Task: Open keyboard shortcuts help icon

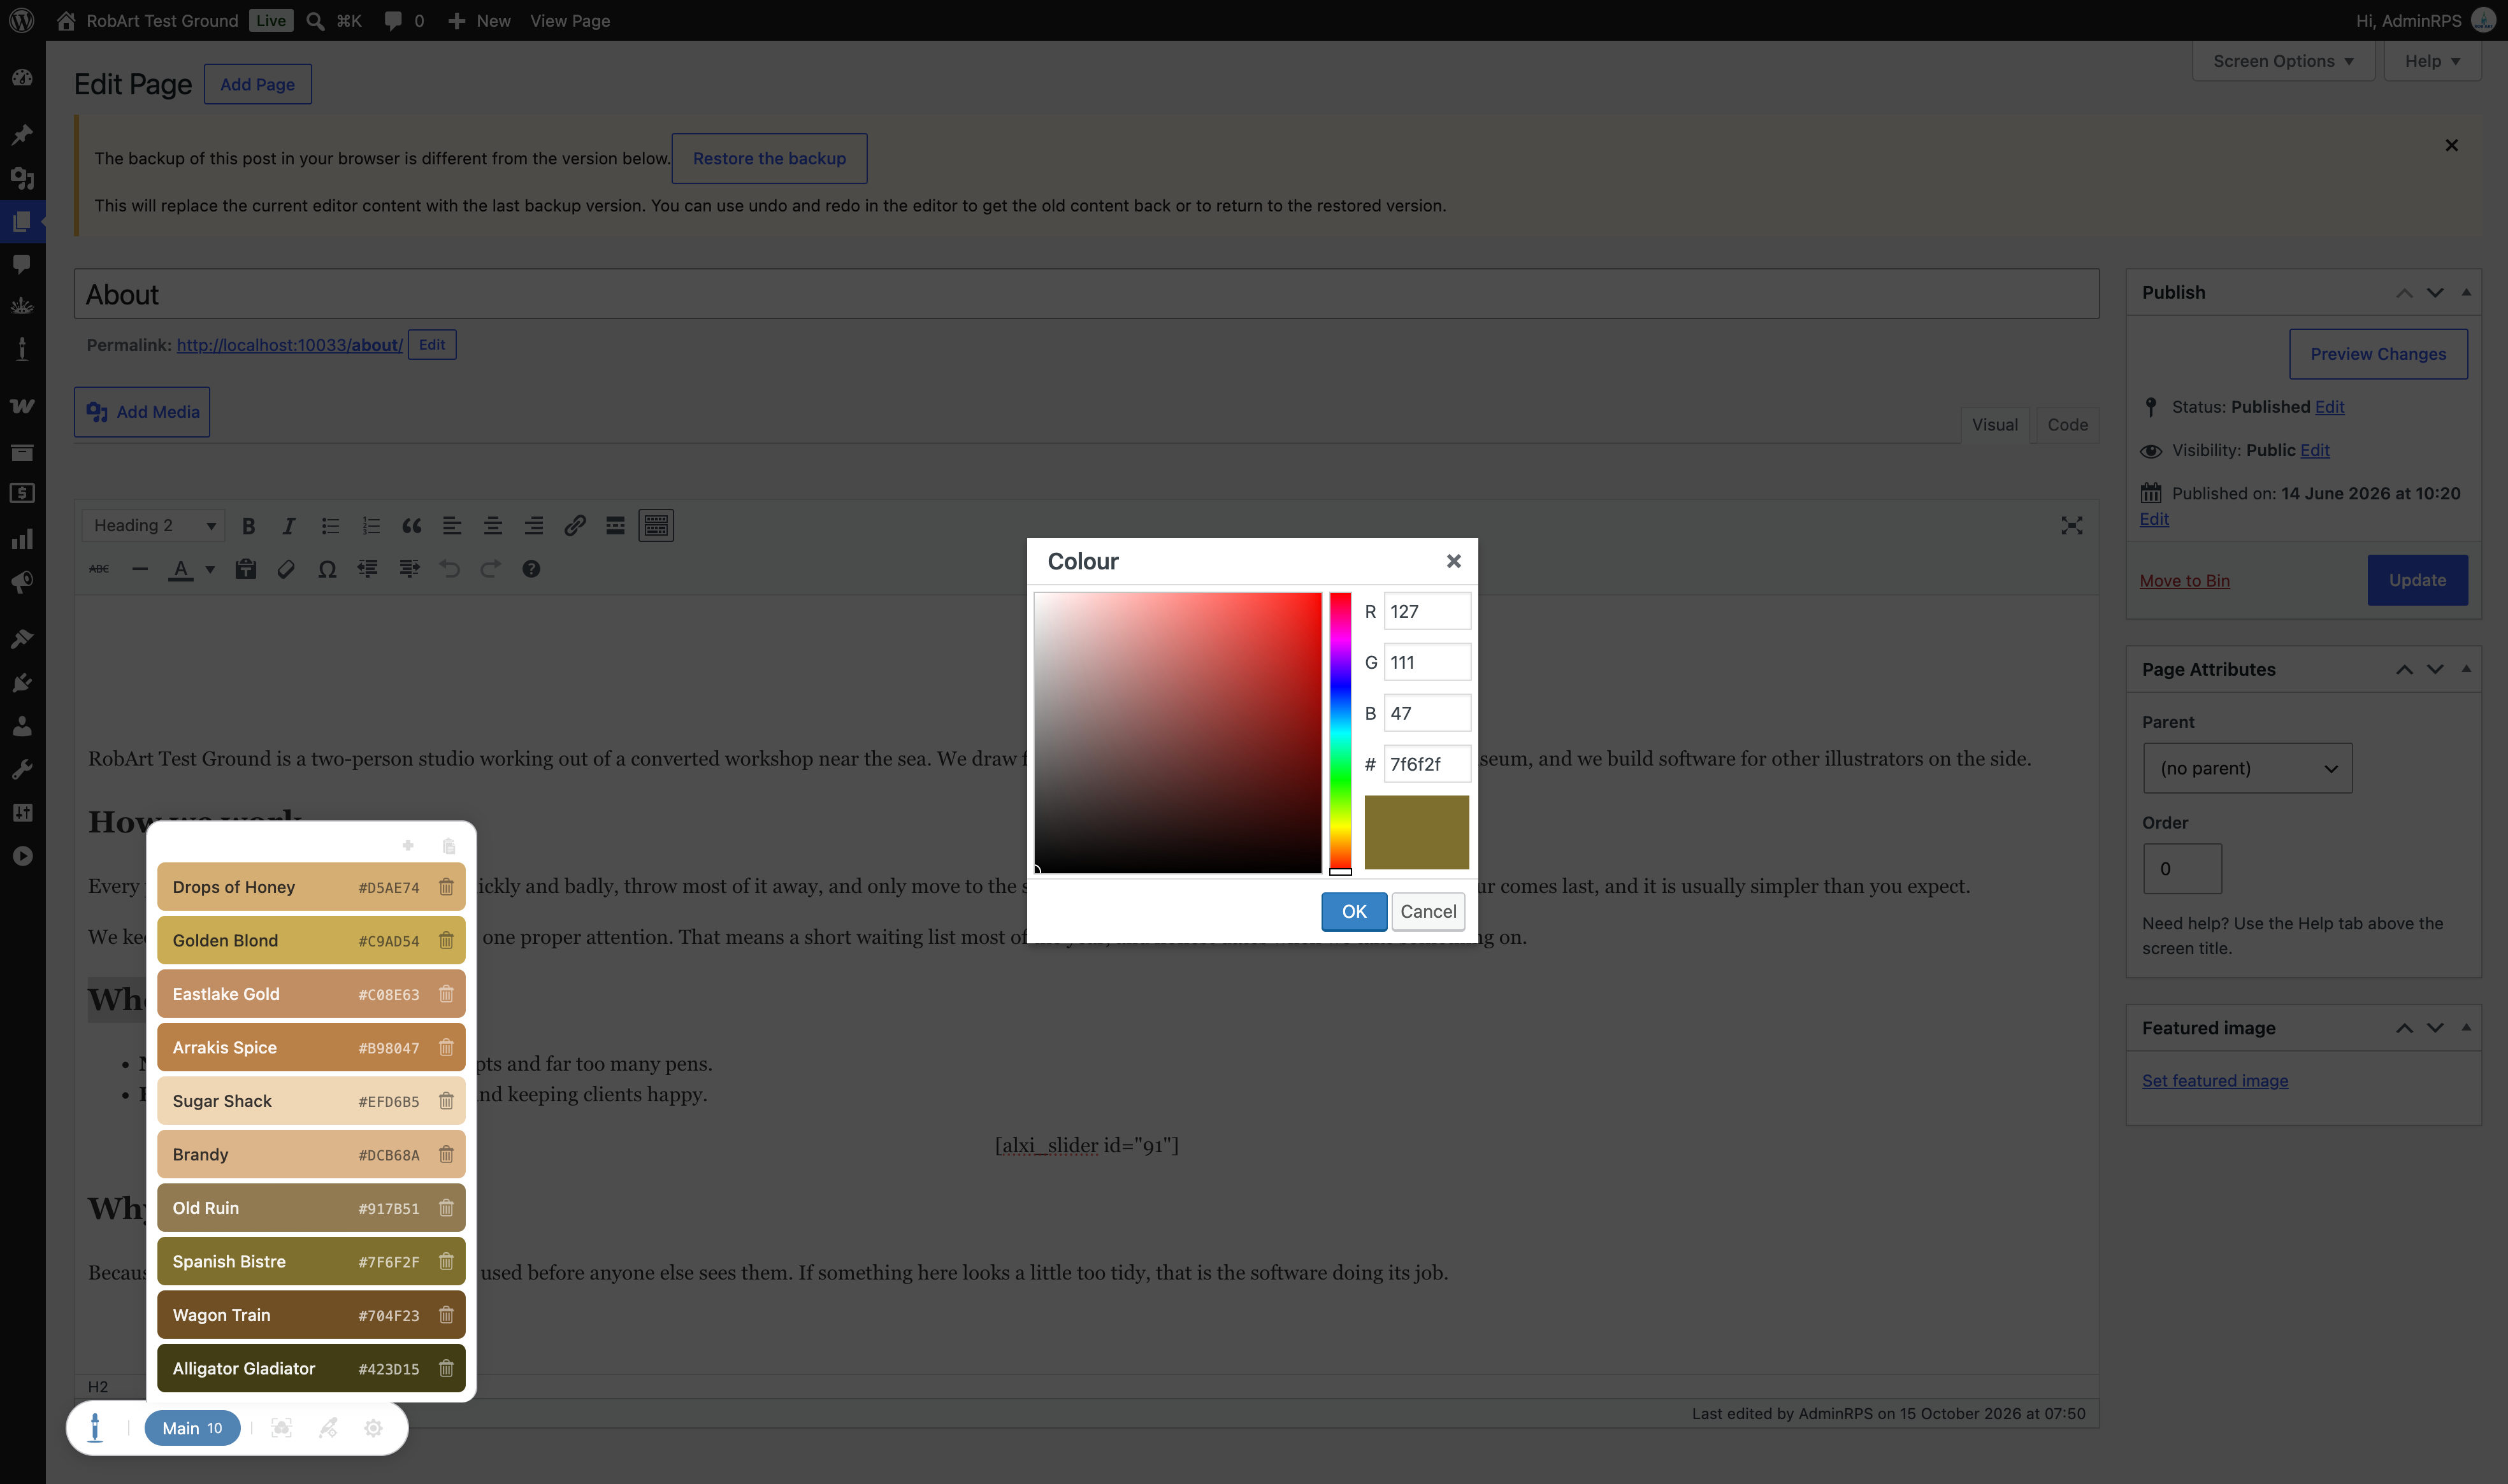Action: (x=531, y=569)
